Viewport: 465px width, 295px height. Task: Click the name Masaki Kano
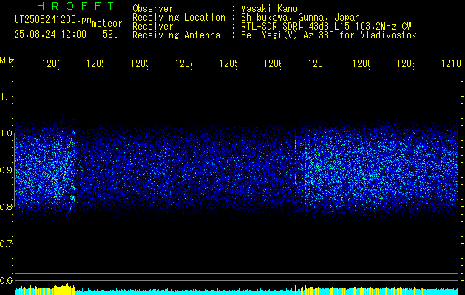coord(269,8)
